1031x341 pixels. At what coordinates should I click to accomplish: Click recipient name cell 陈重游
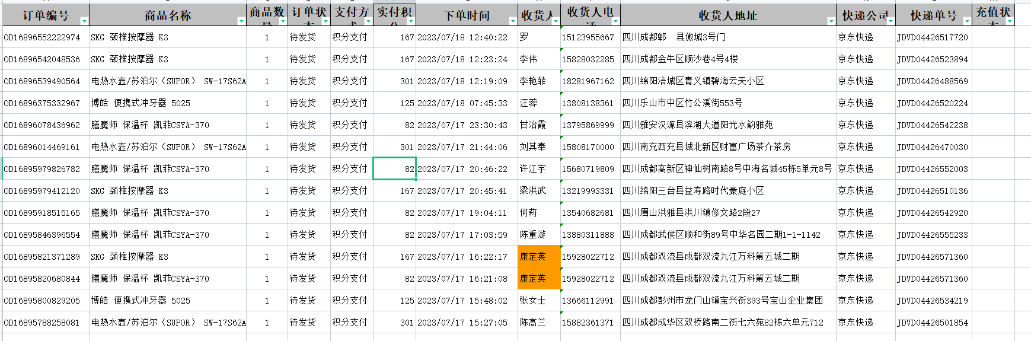point(539,234)
